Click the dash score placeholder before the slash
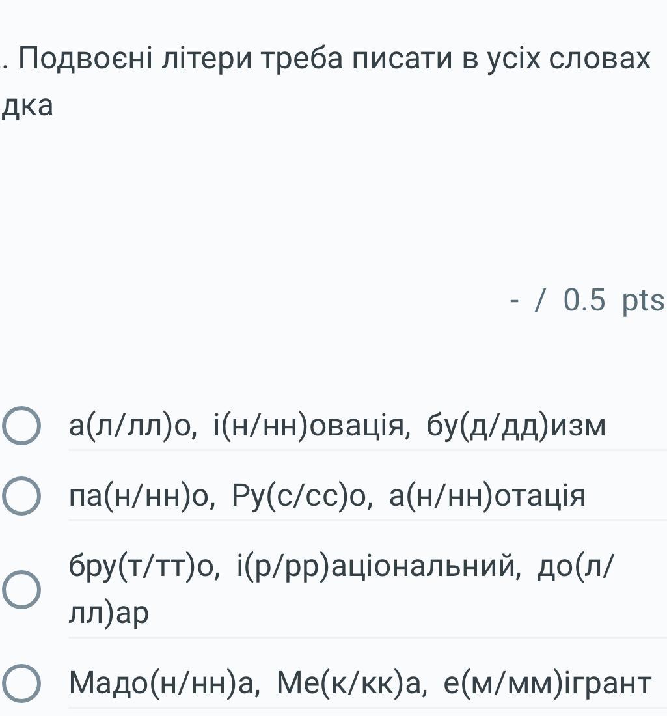 (515, 301)
